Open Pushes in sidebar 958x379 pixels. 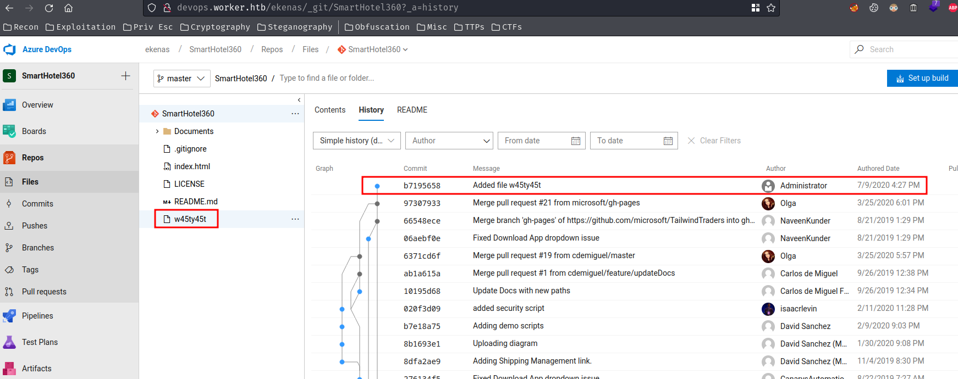tap(35, 226)
